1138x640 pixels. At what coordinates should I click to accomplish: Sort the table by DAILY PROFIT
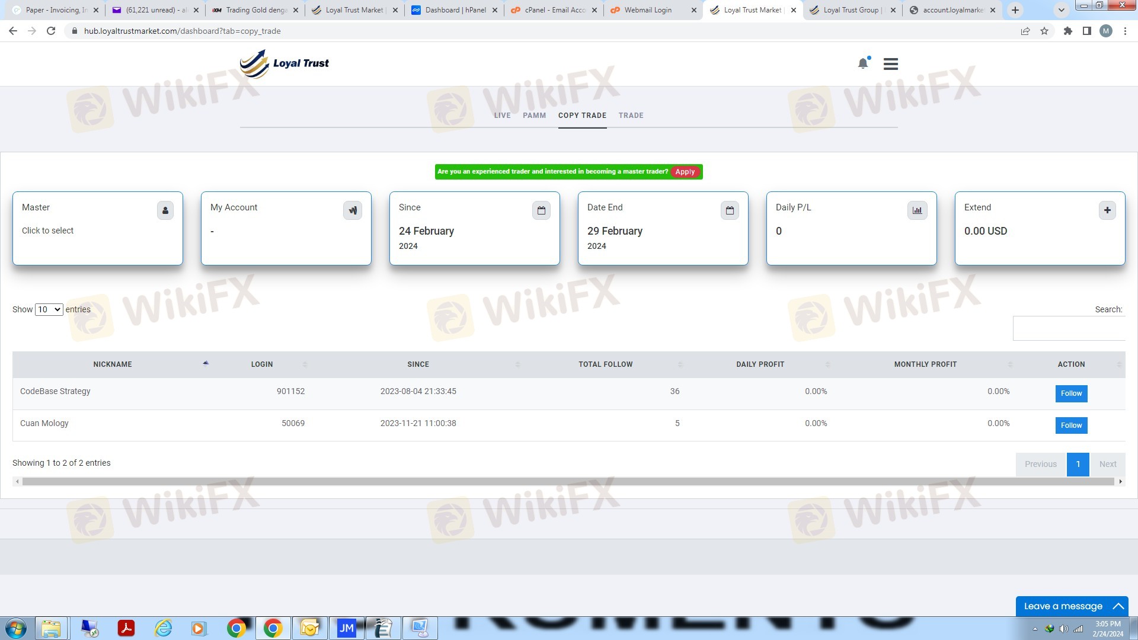pos(760,364)
